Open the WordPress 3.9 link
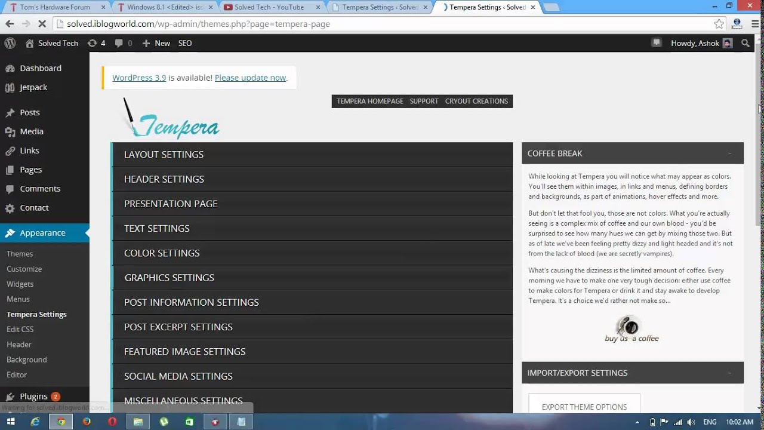 (139, 78)
